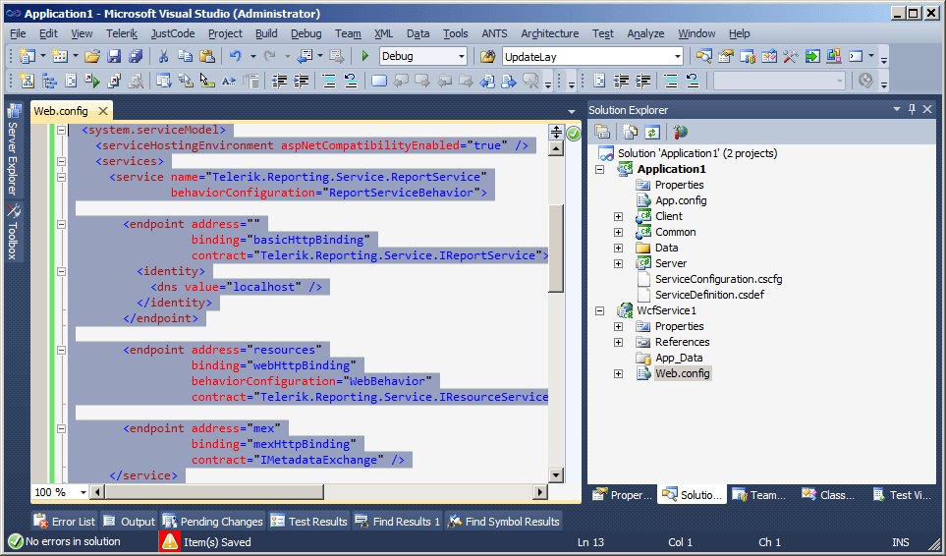Open the editor zoom 100 % dropdown
This screenshot has width=946, height=556.
click(82, 492)
